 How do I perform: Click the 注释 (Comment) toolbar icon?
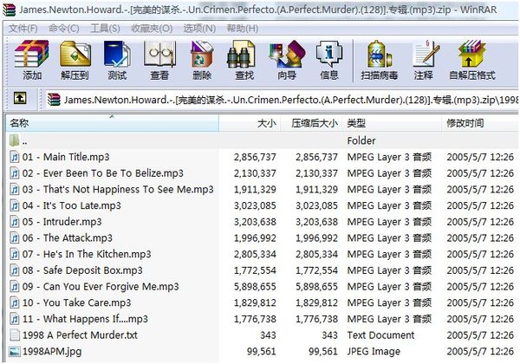click(424, 61)
